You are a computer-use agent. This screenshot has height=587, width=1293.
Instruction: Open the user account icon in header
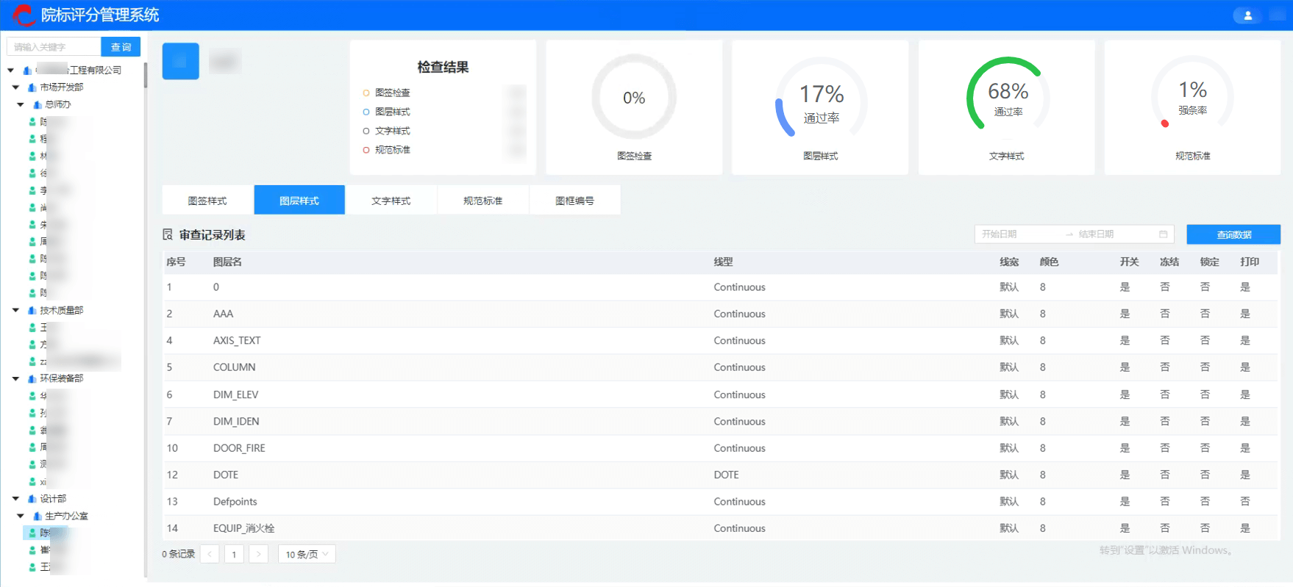point(1247,15)
